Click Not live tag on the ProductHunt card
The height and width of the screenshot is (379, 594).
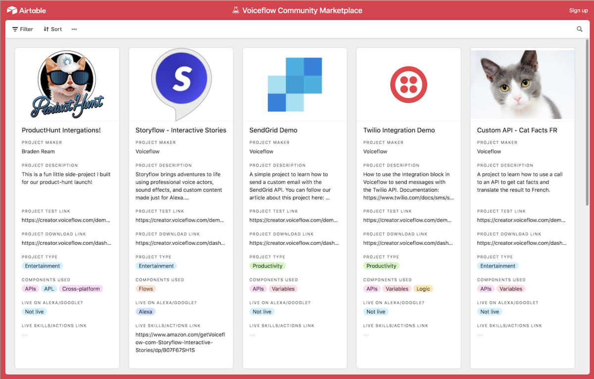pos(35,312)
